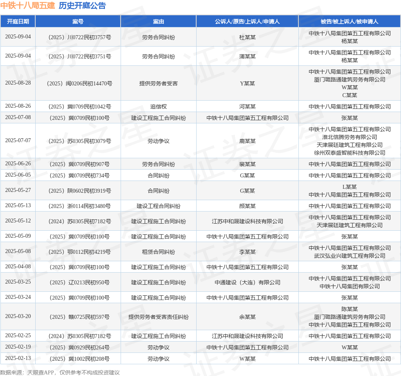401x376 pixels.
Task: Click the date 2025-08-28
Action: (18, 83)
